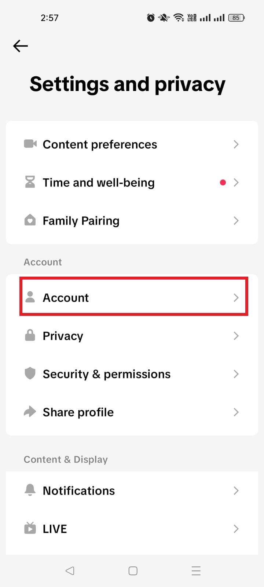This screenshot has width=264, height=587.
Task: Tap the LIVE television icon
Action: pyautogui.click(x=30, y=529)
